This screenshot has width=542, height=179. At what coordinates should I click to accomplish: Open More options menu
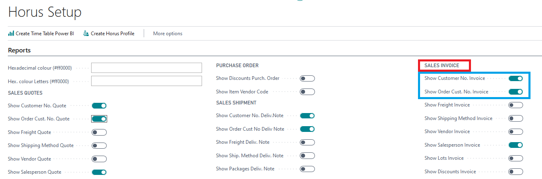(168, 34)
